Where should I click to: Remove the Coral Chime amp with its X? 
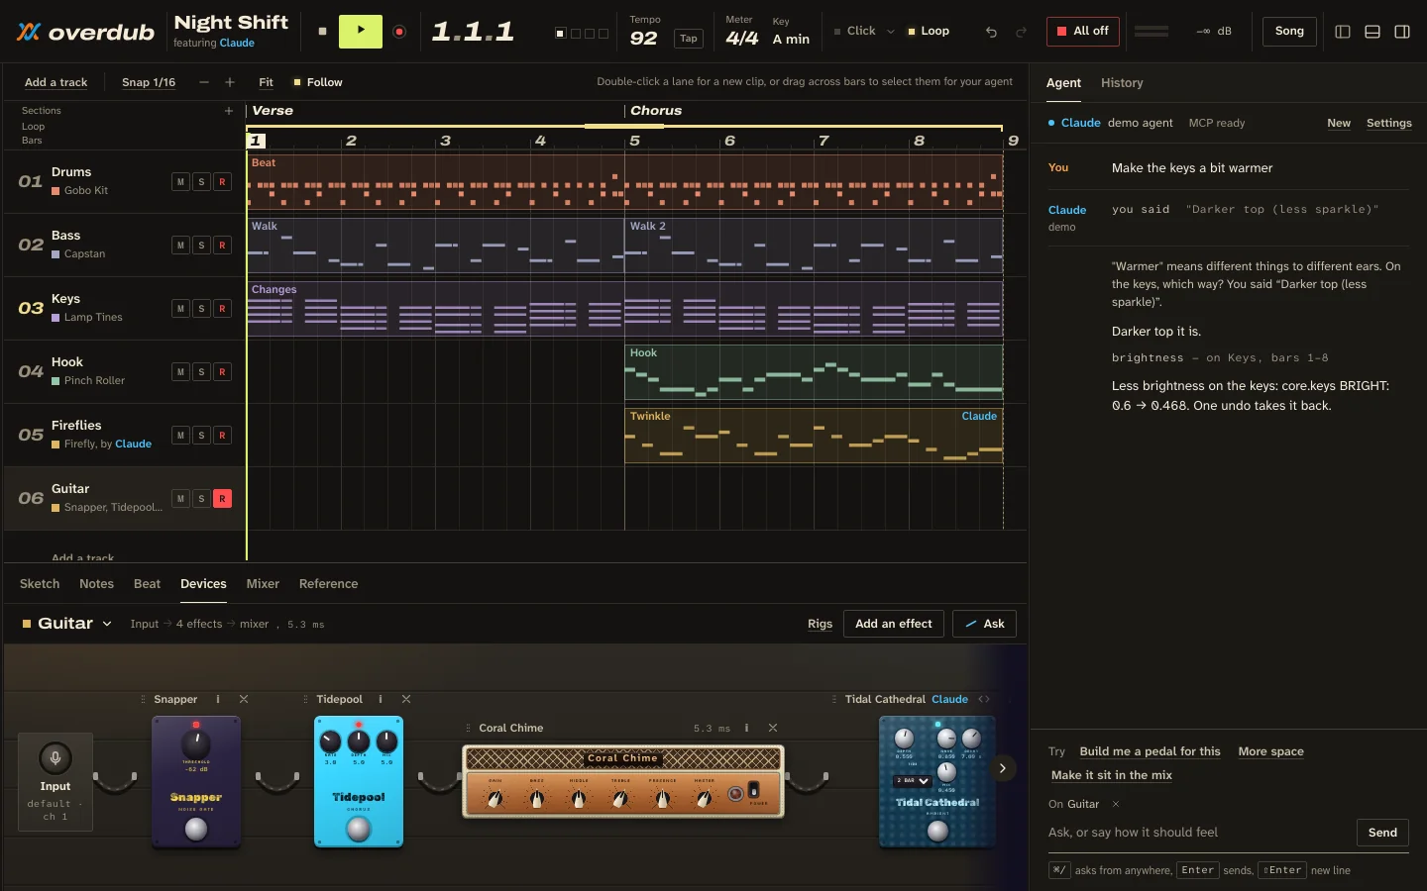click(773, 728)
